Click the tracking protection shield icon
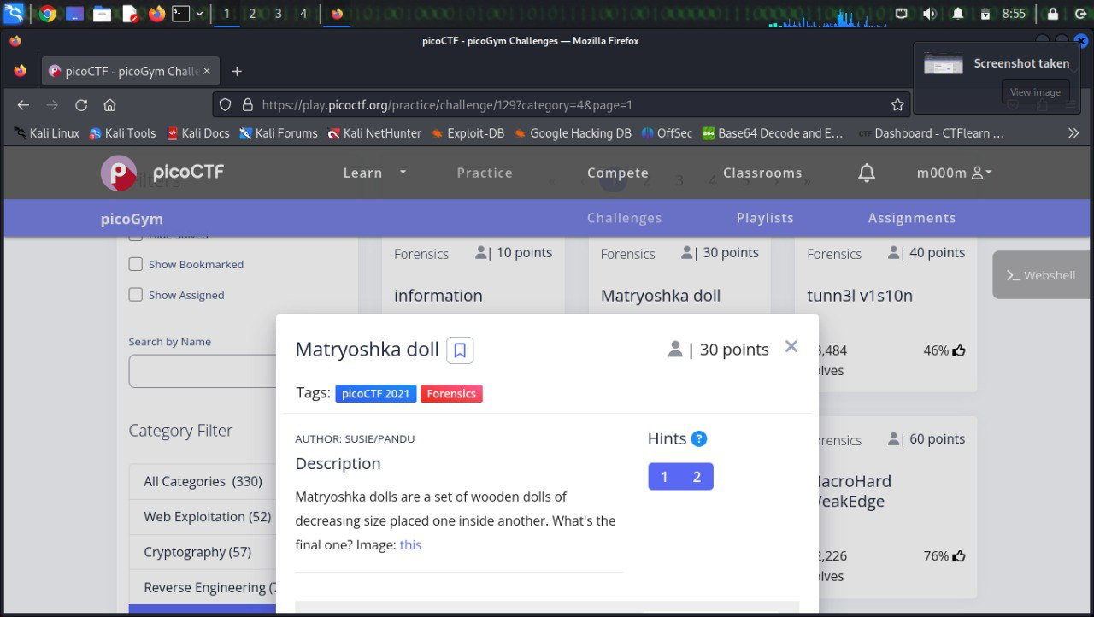1094x617 pixels. click(x=226, y=105)
